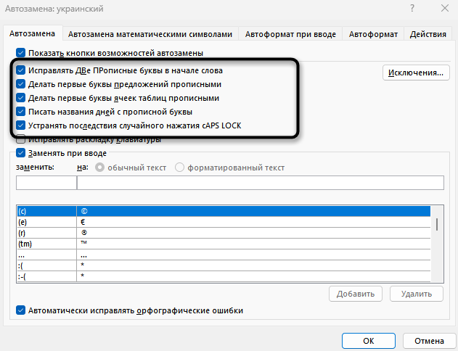Click the Добавить button
Image resolution: width=458 pixels, height=351 pixels.
(x=356, y=294)
